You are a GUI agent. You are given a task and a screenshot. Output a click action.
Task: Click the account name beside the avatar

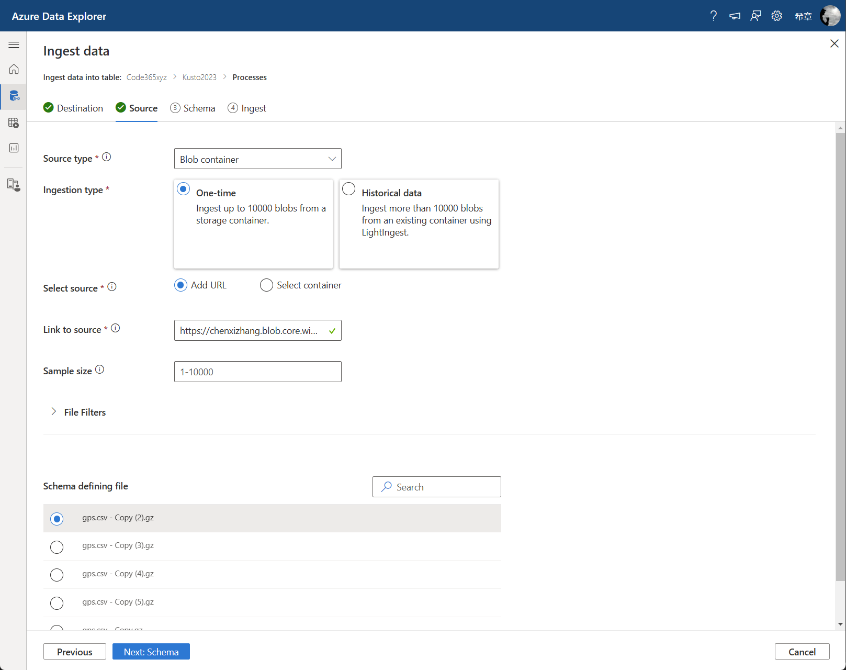[x=804, y=16]
